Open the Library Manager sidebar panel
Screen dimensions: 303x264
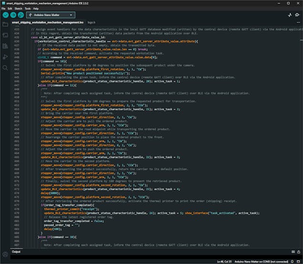click(5, 47)
